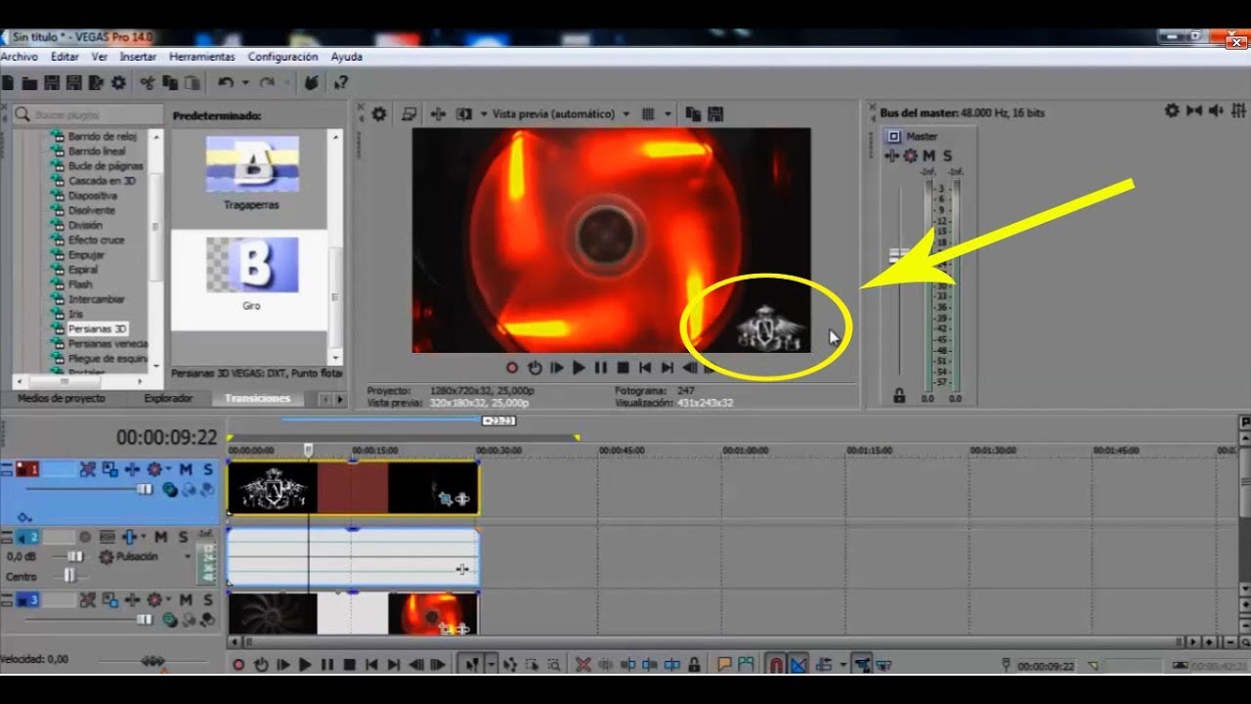Screen dimensions: 1251x704
Task: Solo video track 1 with S button
Action: (207, 469)
